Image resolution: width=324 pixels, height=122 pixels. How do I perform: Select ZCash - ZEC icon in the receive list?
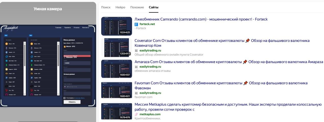tap(32, 73)
